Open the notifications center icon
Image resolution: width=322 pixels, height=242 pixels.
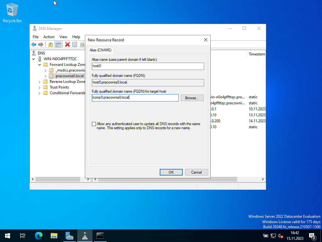click(312, 236)
